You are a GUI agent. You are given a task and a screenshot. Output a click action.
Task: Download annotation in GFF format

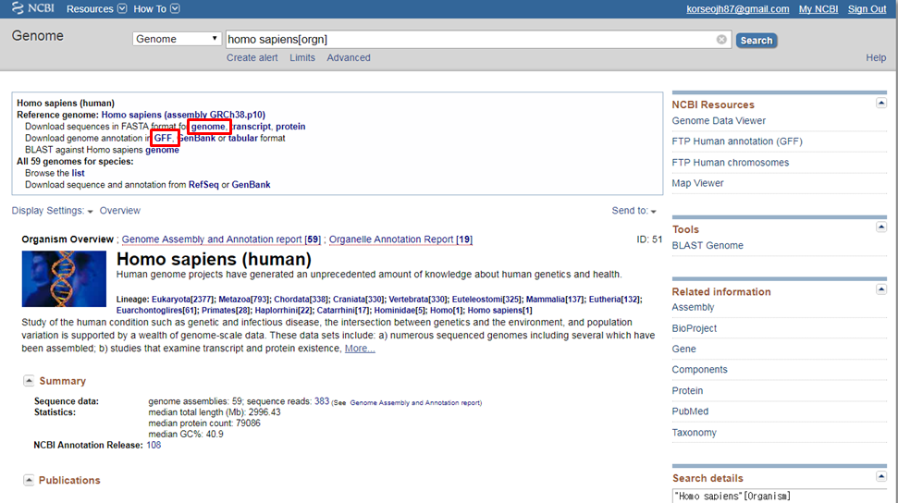click(163, 138)
